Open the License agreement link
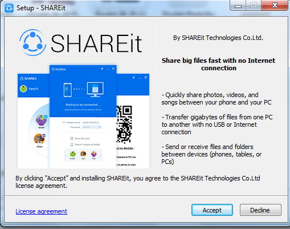Screen dimensions: 290x229 42,211
